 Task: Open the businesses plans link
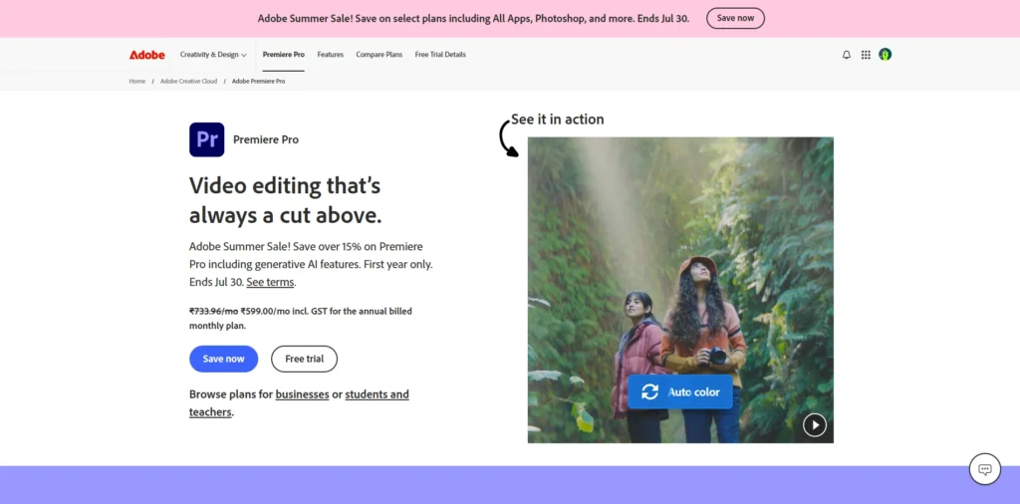303,394
